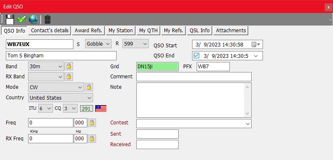Click the QSO Start date time field
Viewport: 333px width, 160px height.
227,44
